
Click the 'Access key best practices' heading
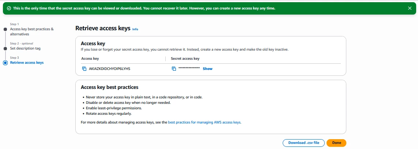tap(110, 87)
